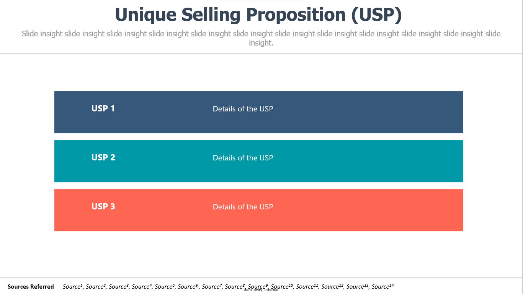Click the Sources Referred bold label
This screenshot has width=523, height=294.
[x=31, y=287]
